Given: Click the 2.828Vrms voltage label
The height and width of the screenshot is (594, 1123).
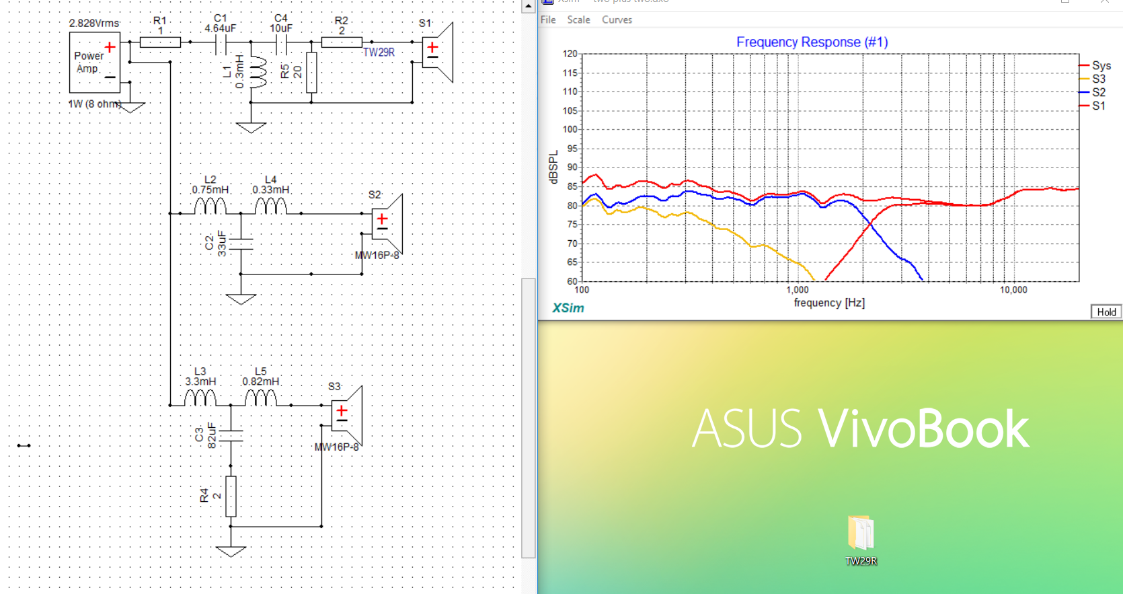Looking at the screenshot, I should pos(94,23).
